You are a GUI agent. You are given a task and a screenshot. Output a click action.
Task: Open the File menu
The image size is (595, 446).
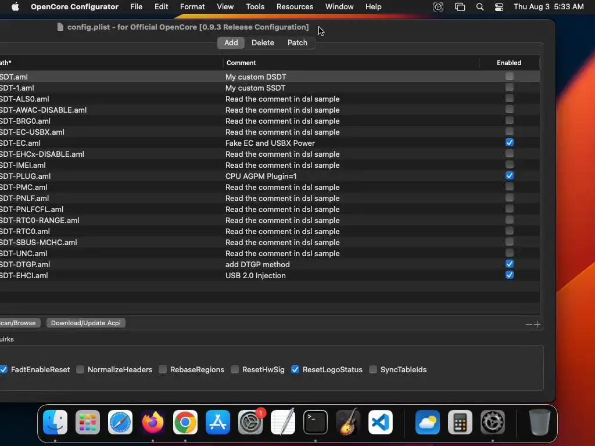[136, 7]
